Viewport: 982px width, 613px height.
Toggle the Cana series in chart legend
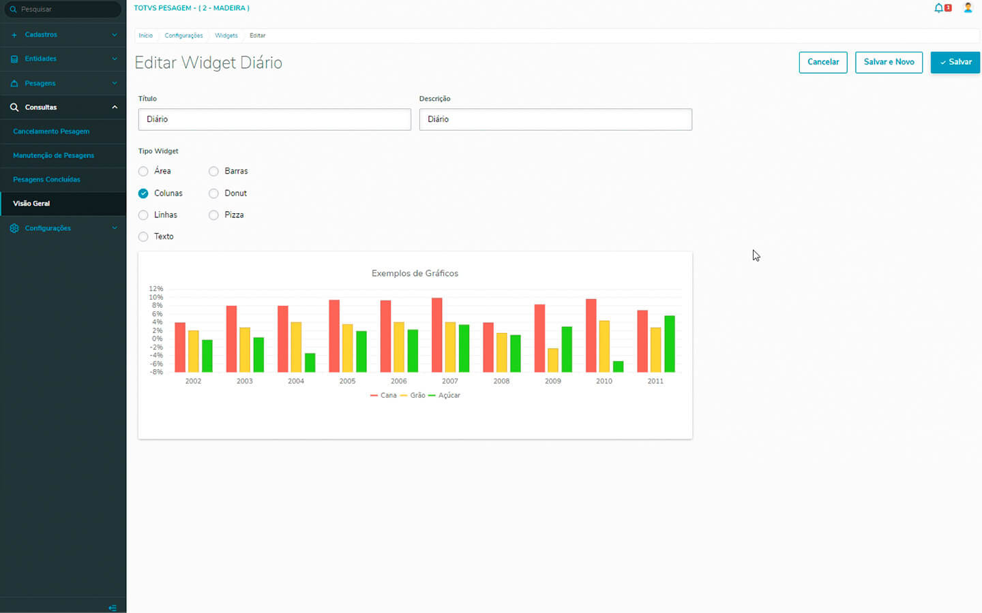point(383,395)
